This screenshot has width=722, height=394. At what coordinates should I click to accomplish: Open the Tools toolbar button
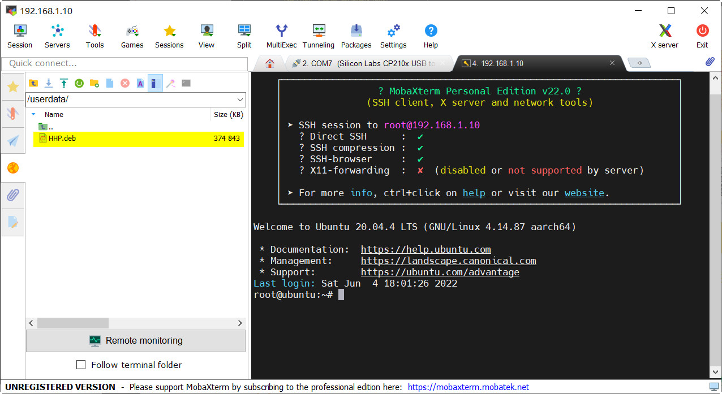(x=94, y=37)
